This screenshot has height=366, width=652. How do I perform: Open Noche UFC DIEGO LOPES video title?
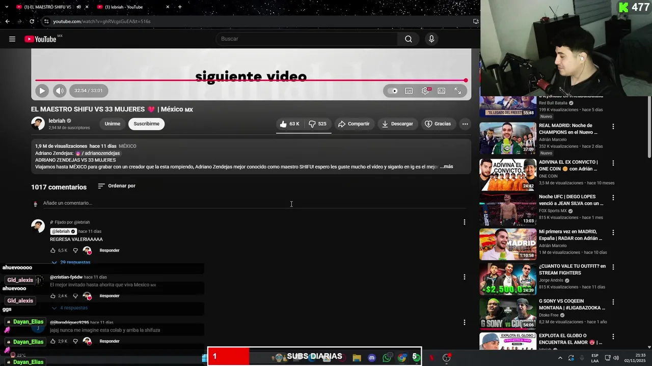(571, 200)
